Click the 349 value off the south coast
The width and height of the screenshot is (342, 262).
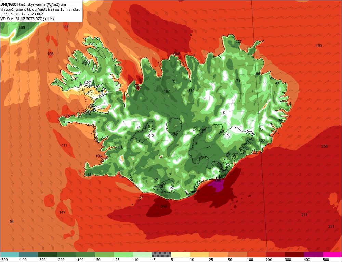164,206
